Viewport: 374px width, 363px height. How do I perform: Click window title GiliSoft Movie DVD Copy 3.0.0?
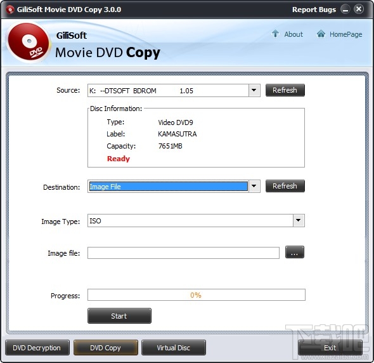(69, 10)
